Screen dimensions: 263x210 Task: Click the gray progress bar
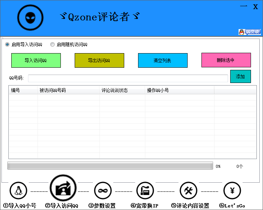click(x=110, y=166)
